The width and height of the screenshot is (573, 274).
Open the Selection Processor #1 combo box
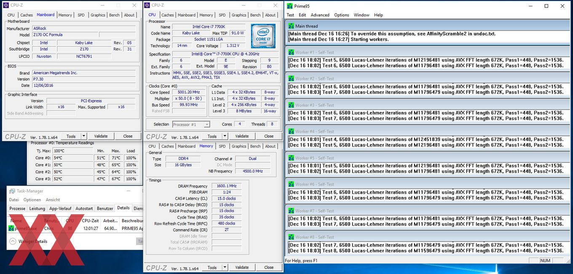[x=191, y=125]
